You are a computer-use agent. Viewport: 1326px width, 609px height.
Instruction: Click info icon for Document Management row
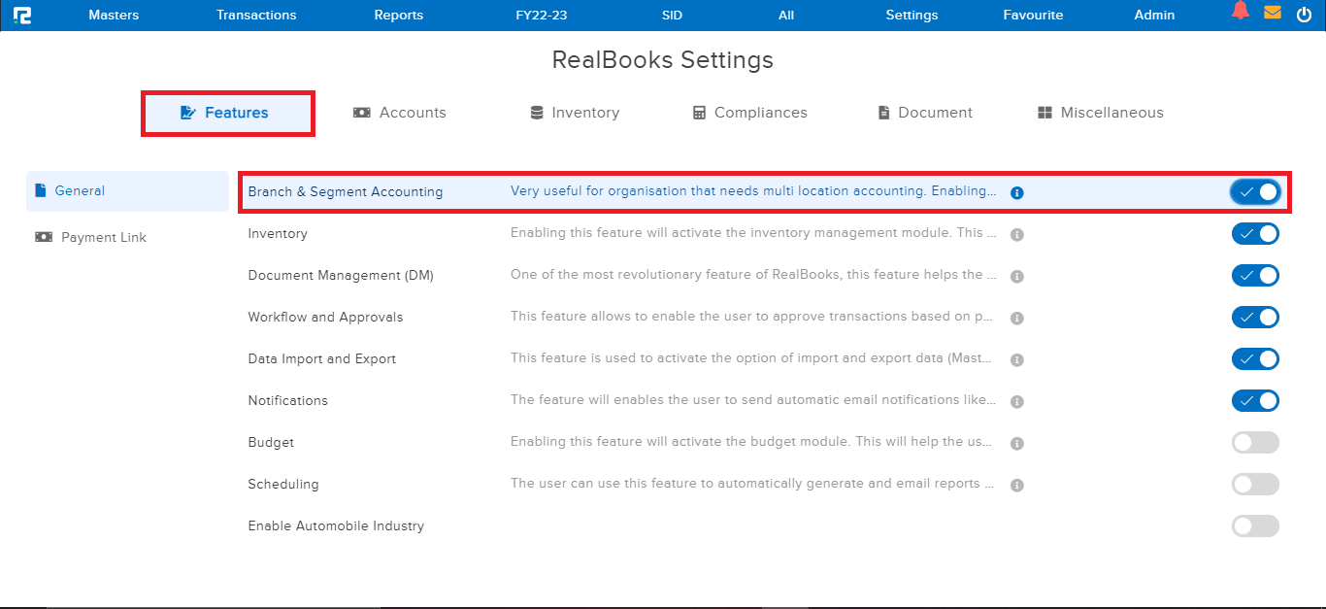coord(1016,276)
